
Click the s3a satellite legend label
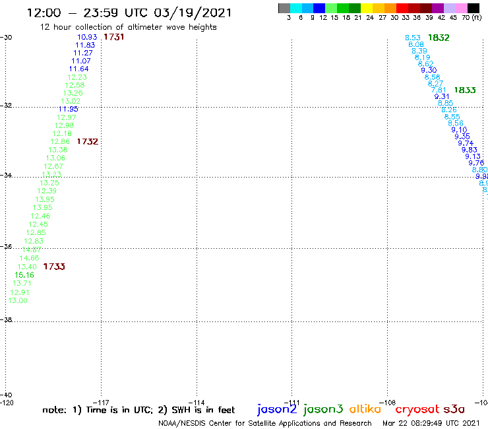pyautogui.click(x=454, y=409)
